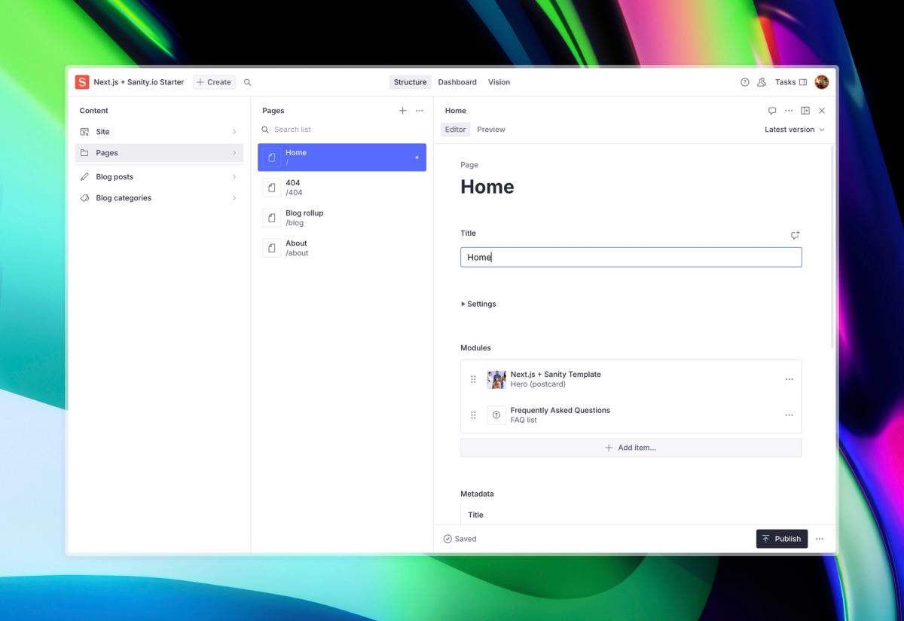Select the Blog rollup page row
Image resolution: width=904 pixels, height=621 pixels.
(x=342, y=218)
